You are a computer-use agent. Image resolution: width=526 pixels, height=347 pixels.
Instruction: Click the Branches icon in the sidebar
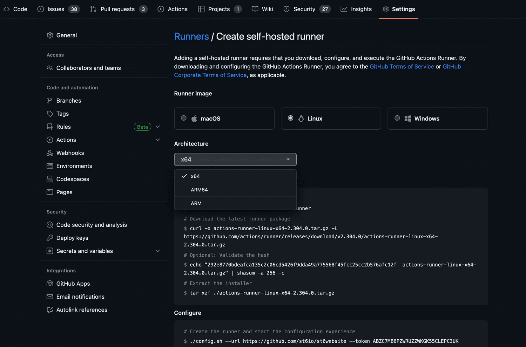50,101
